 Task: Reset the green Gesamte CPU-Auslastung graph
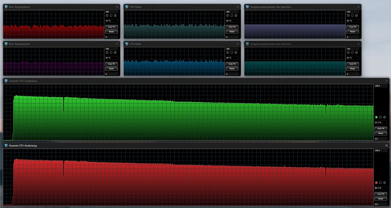click(x=380, y=133)
